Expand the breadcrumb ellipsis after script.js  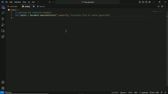tap(18, 10)
